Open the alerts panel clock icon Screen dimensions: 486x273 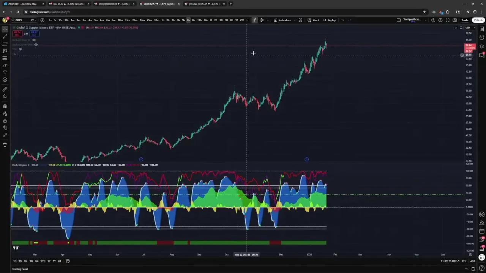point(482,38)
